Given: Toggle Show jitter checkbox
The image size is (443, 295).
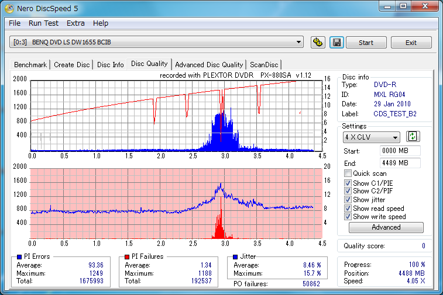Looking at the screenshot, I should click(348, 200).
